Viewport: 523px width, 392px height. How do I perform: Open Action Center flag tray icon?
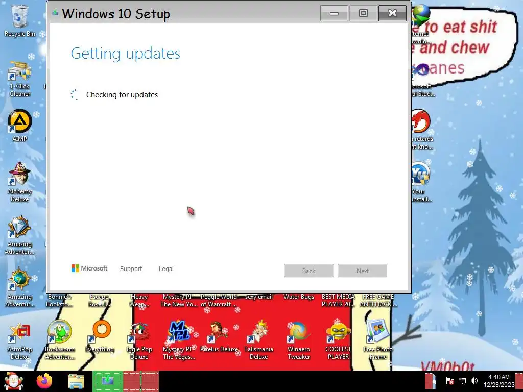(x=449, y=381)
